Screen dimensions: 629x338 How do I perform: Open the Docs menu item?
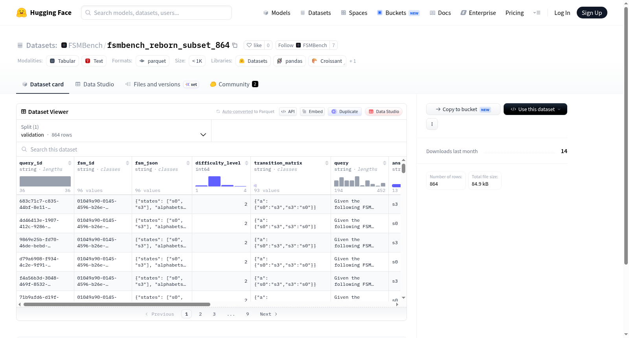click(440, 13)
